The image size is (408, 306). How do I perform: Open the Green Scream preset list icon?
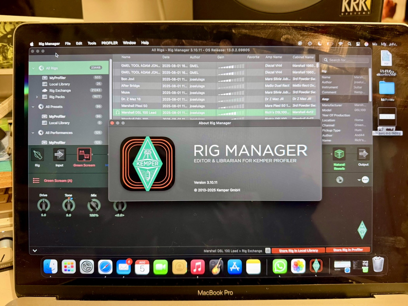coord(36,181)
